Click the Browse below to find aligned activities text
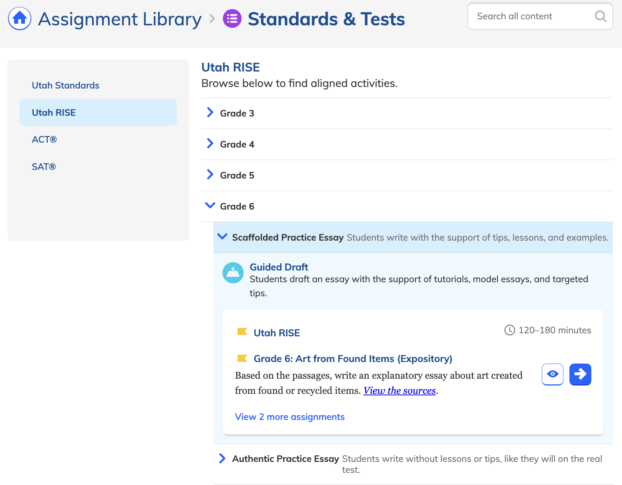Viewport: 622px width, 485px height. (299, 83)
